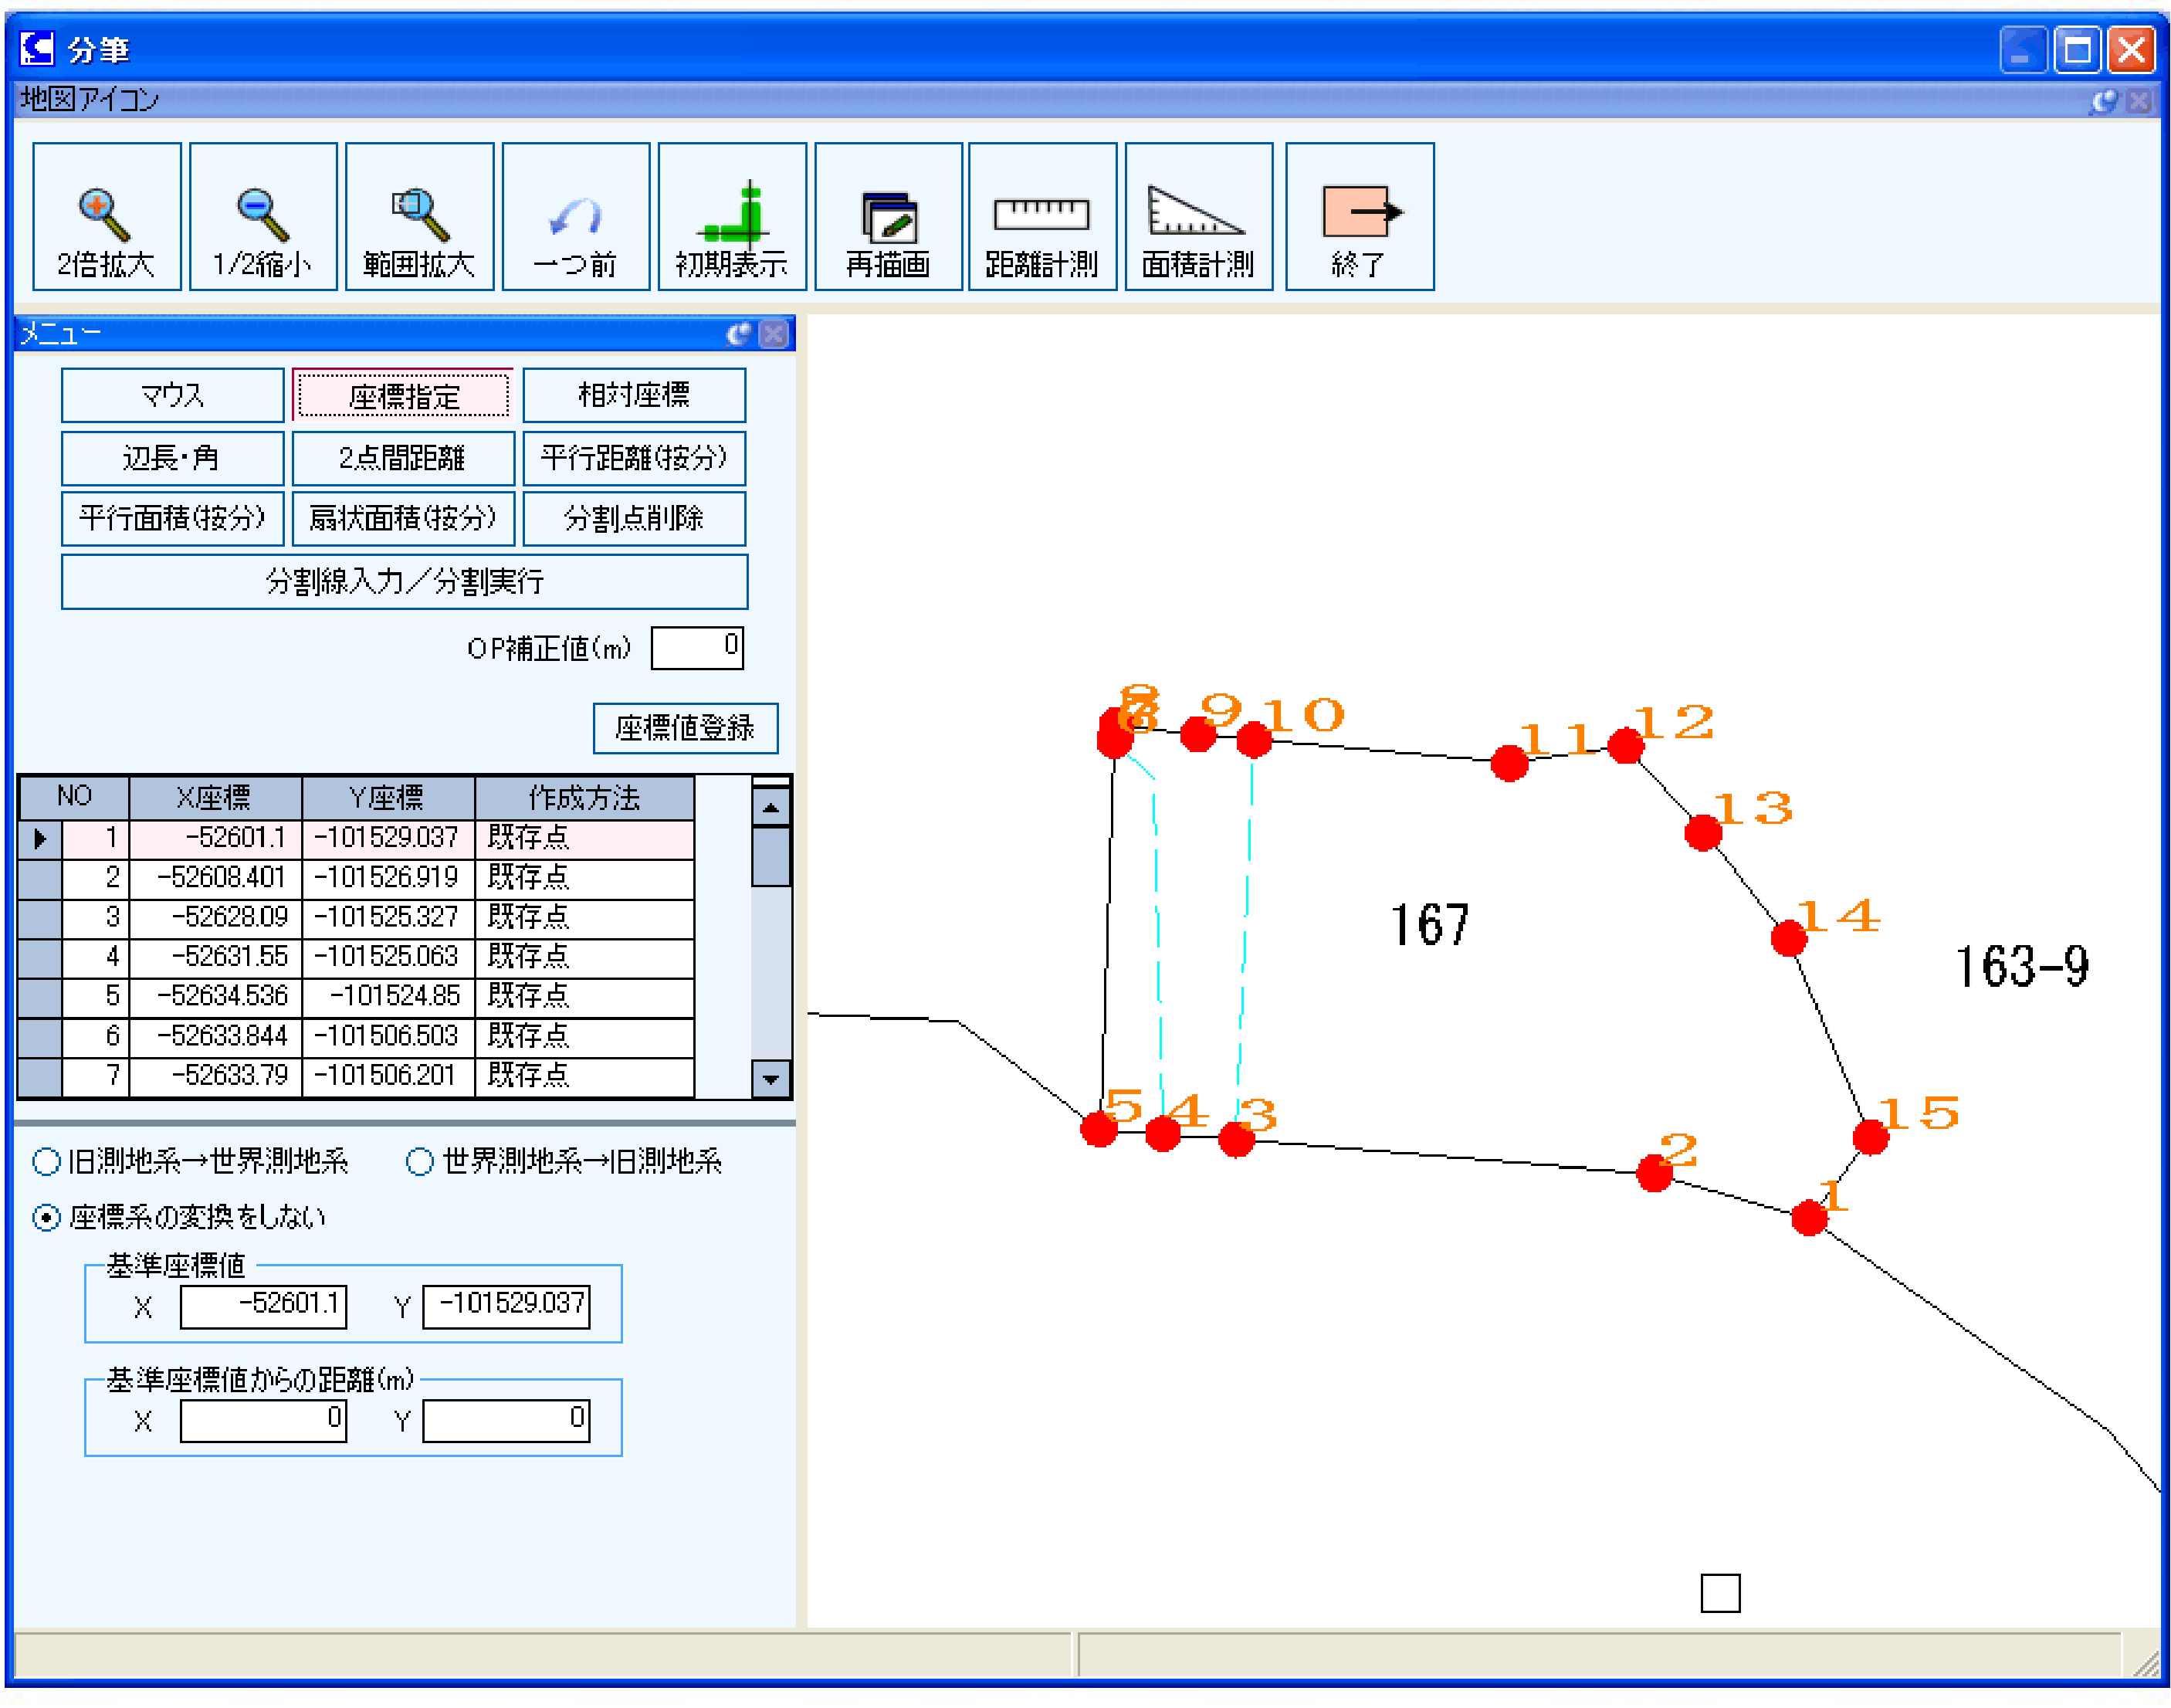The width and height of the screenshot is (2171, 1708).
Task: Click cell -101525.327 in row 3
Action: (x=388, y=917)
